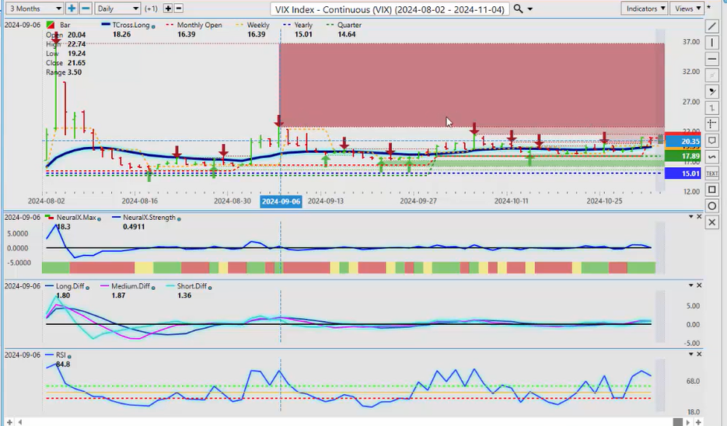Select the ellipse drawing tool
The height and width of the screenshot is (426, 727).
[711, 206]
